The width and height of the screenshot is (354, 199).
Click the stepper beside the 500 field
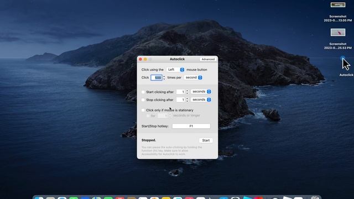tap(164, 77)
